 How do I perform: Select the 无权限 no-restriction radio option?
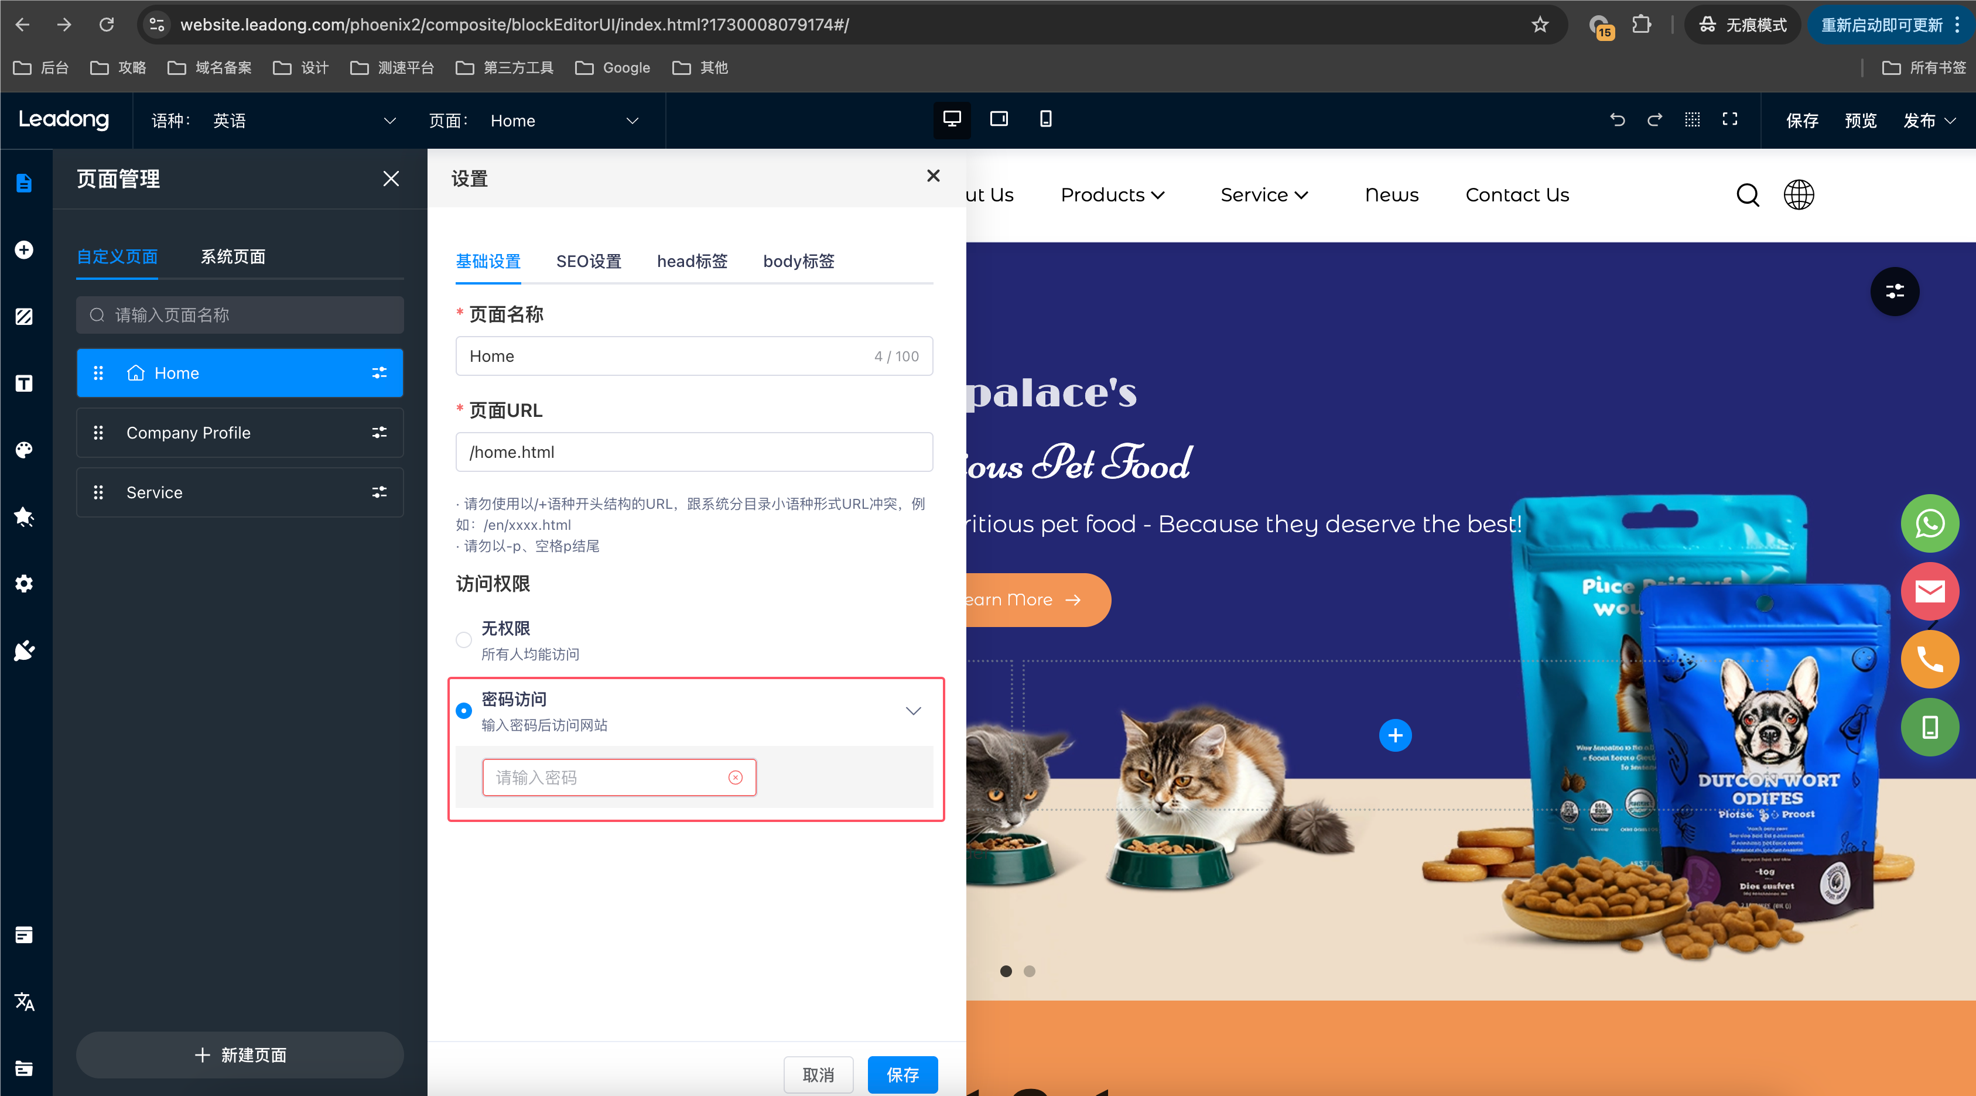tap(463, 640)
